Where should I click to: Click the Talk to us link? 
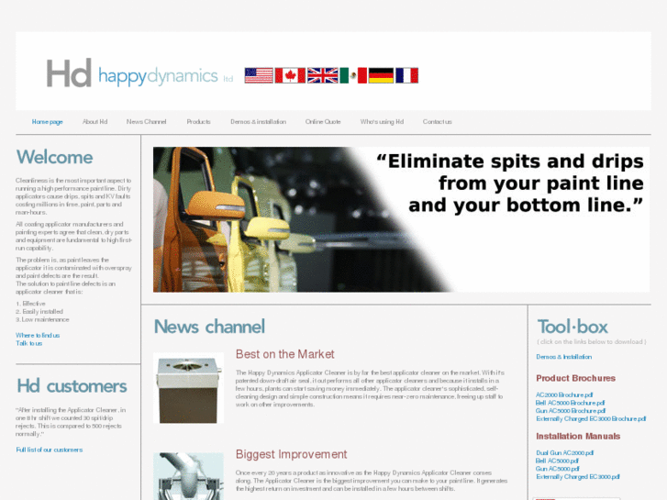coord(29,343)
